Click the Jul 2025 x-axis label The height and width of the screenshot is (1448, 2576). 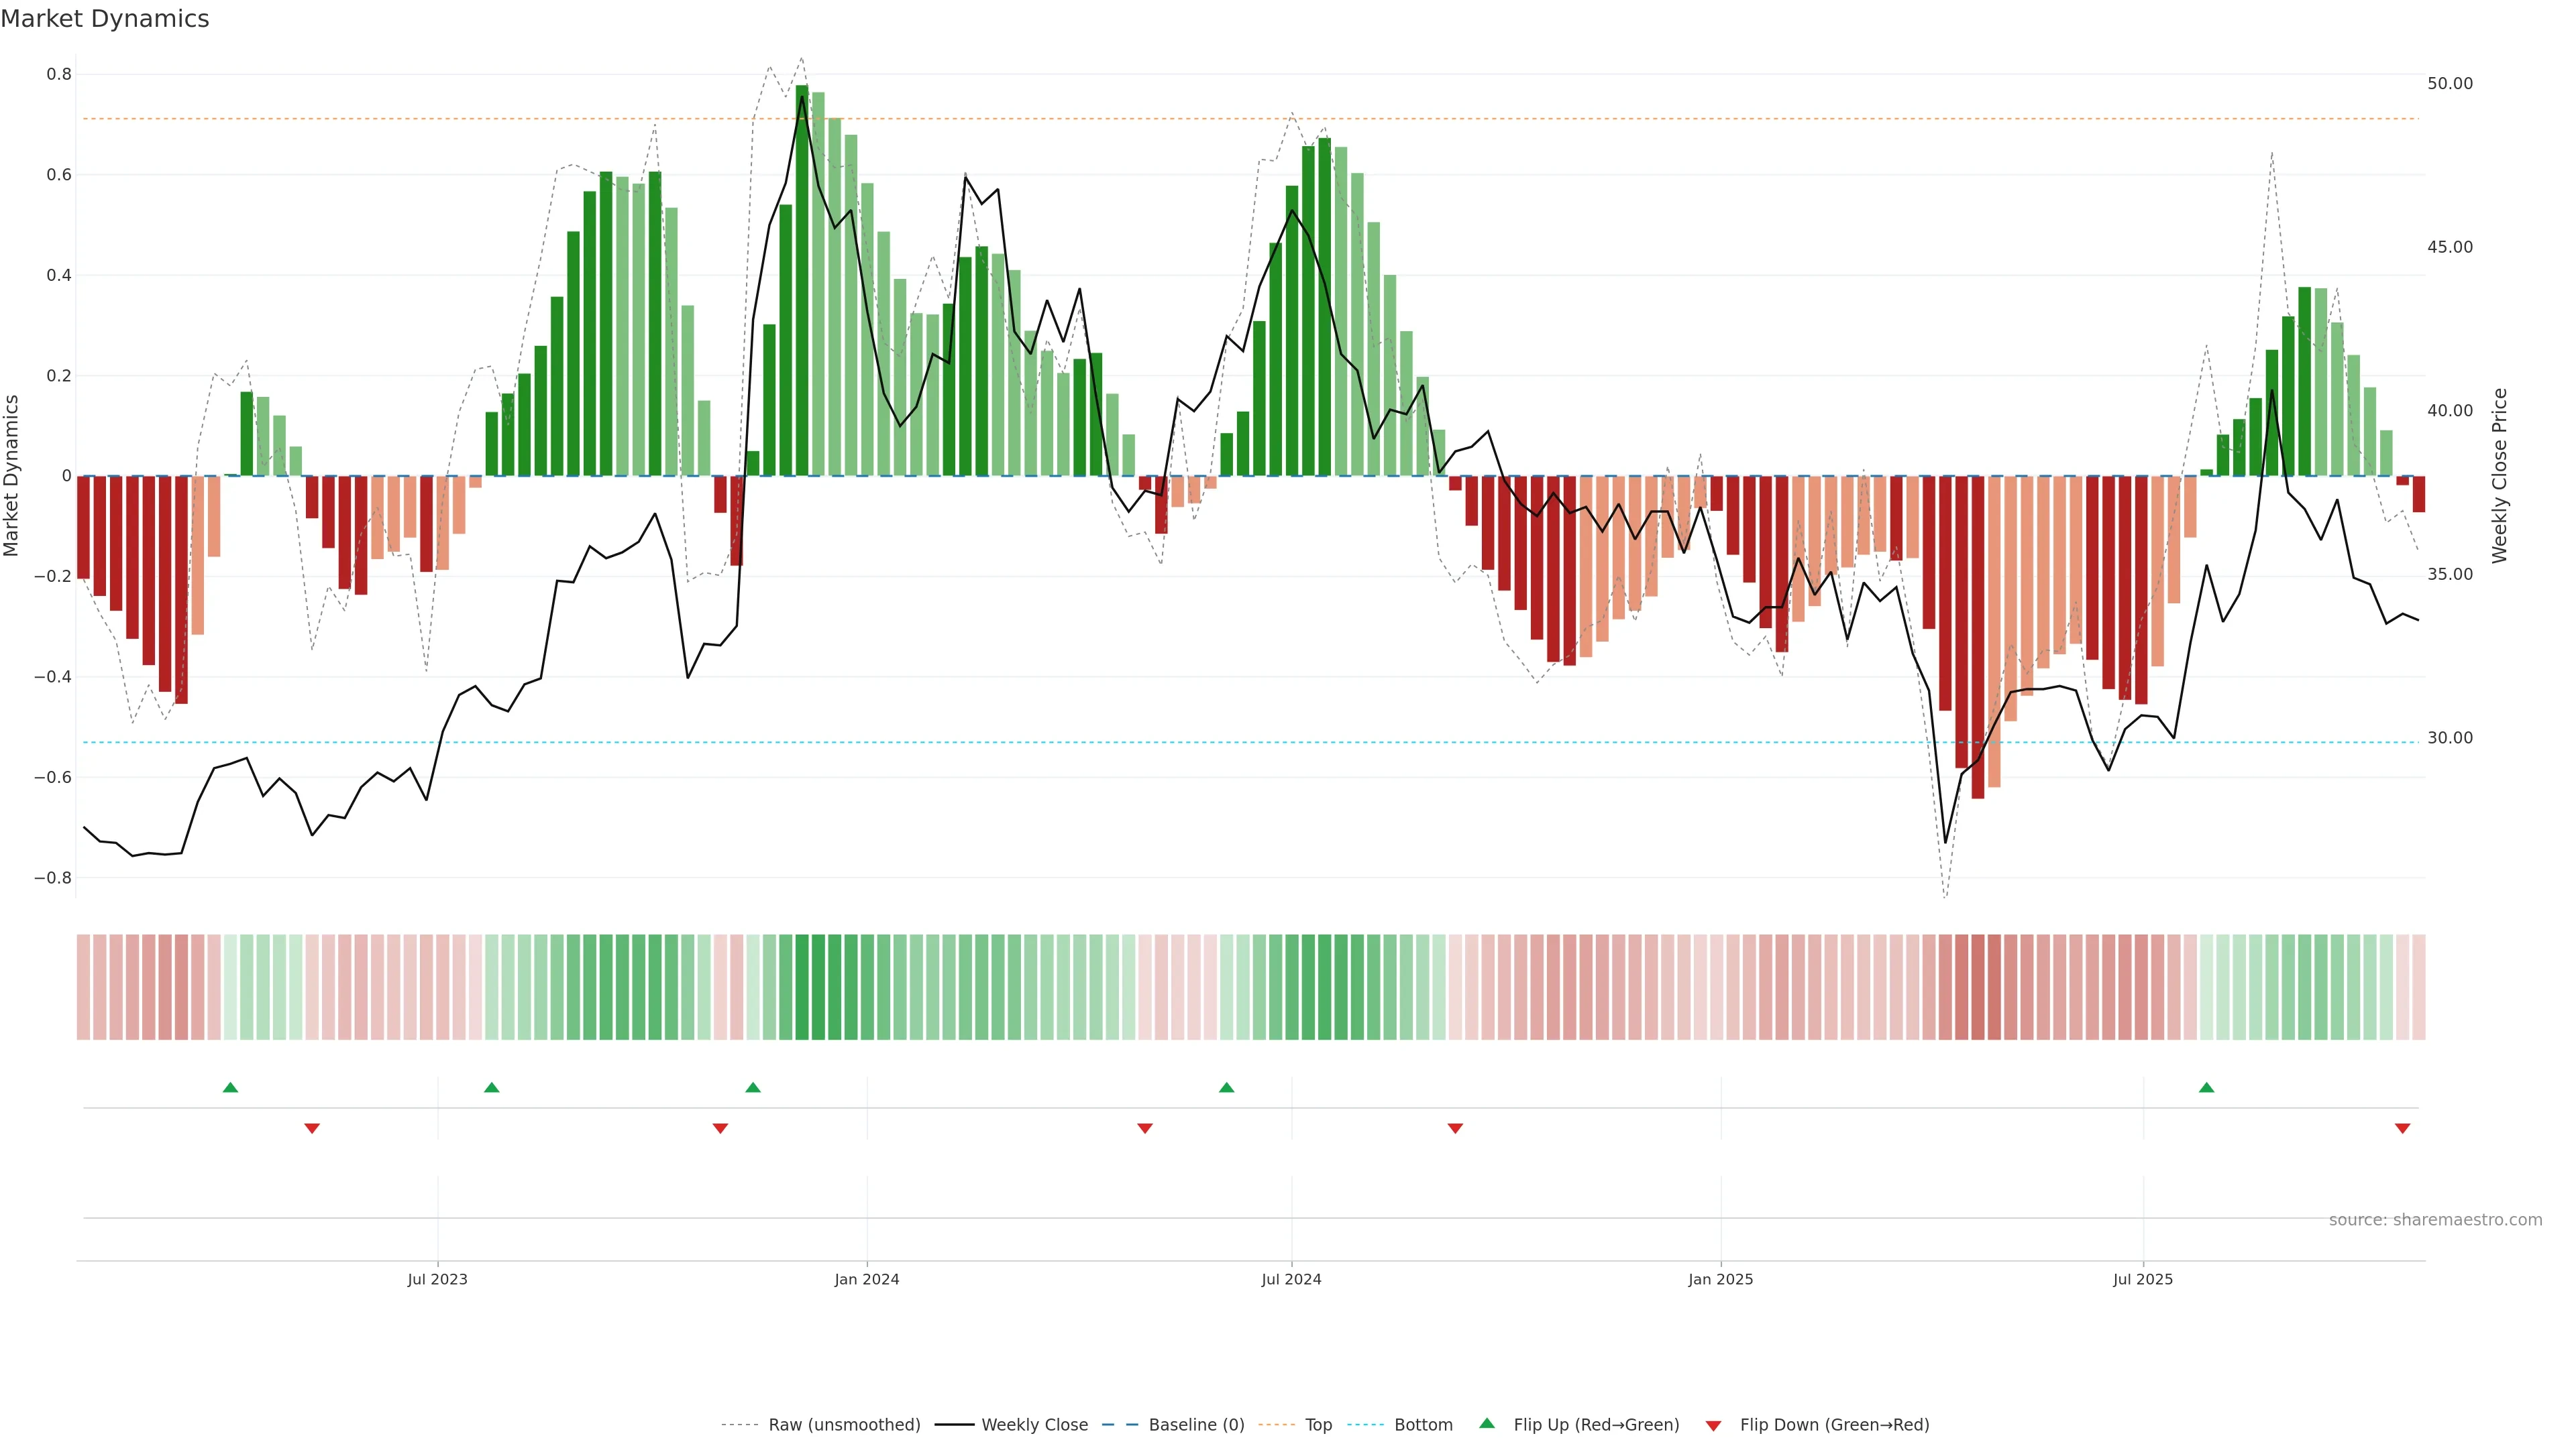pos(2142,1279)
